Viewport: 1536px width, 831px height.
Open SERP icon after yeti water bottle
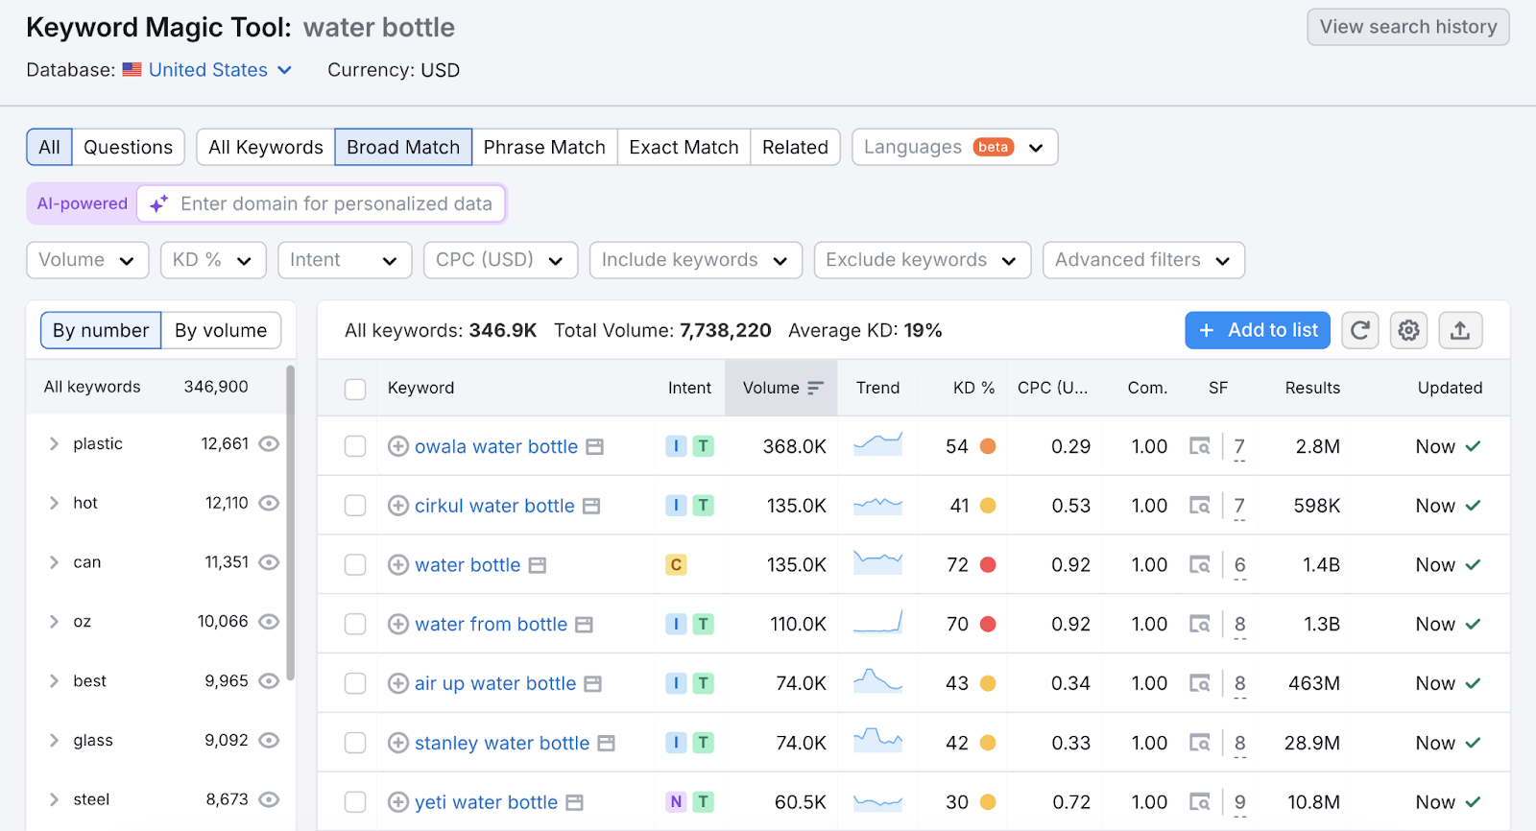coord(574,803)
